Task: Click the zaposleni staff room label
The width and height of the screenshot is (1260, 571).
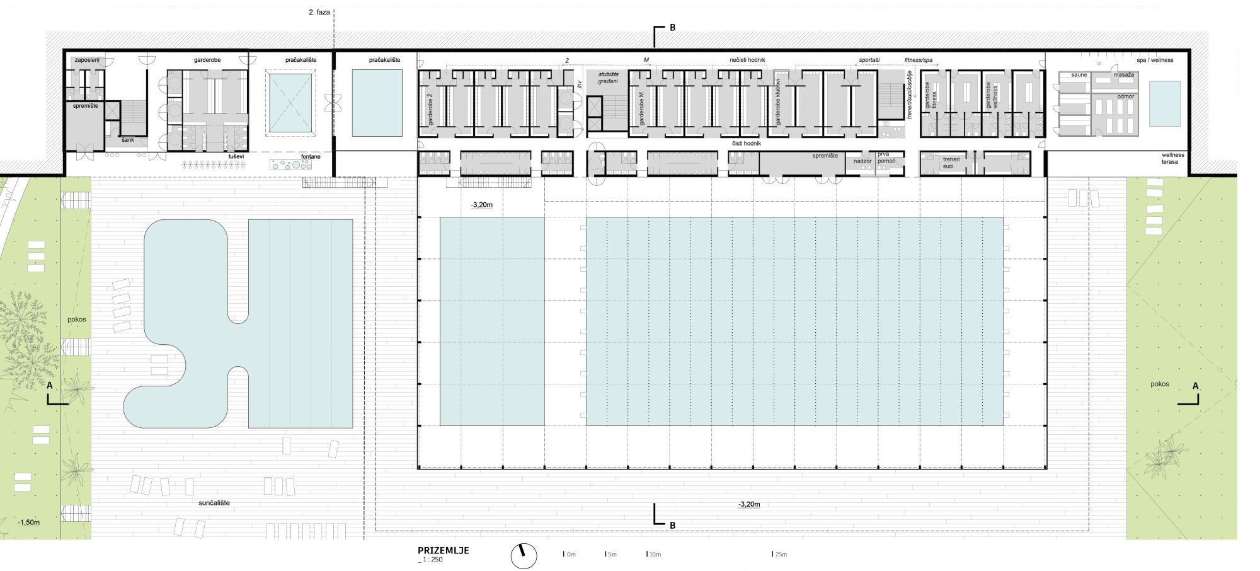Action: [x=86, y=59]
